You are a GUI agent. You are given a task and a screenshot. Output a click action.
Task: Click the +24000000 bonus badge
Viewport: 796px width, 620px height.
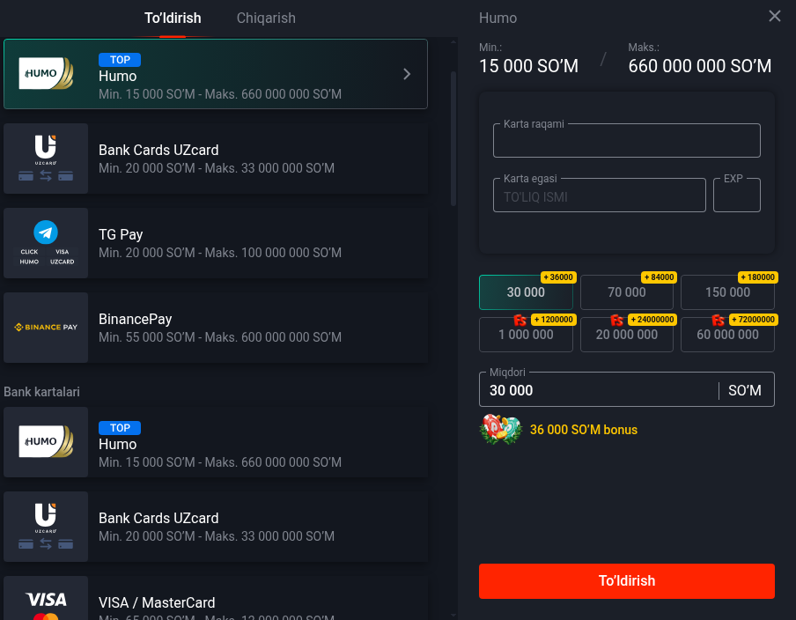(652, 320)
